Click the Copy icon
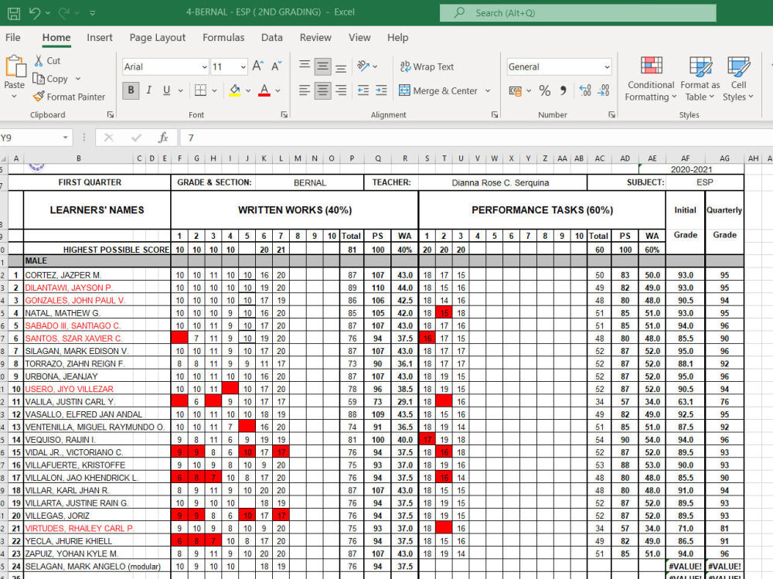The height and width of the screenshot is (579, 773). 39,78
